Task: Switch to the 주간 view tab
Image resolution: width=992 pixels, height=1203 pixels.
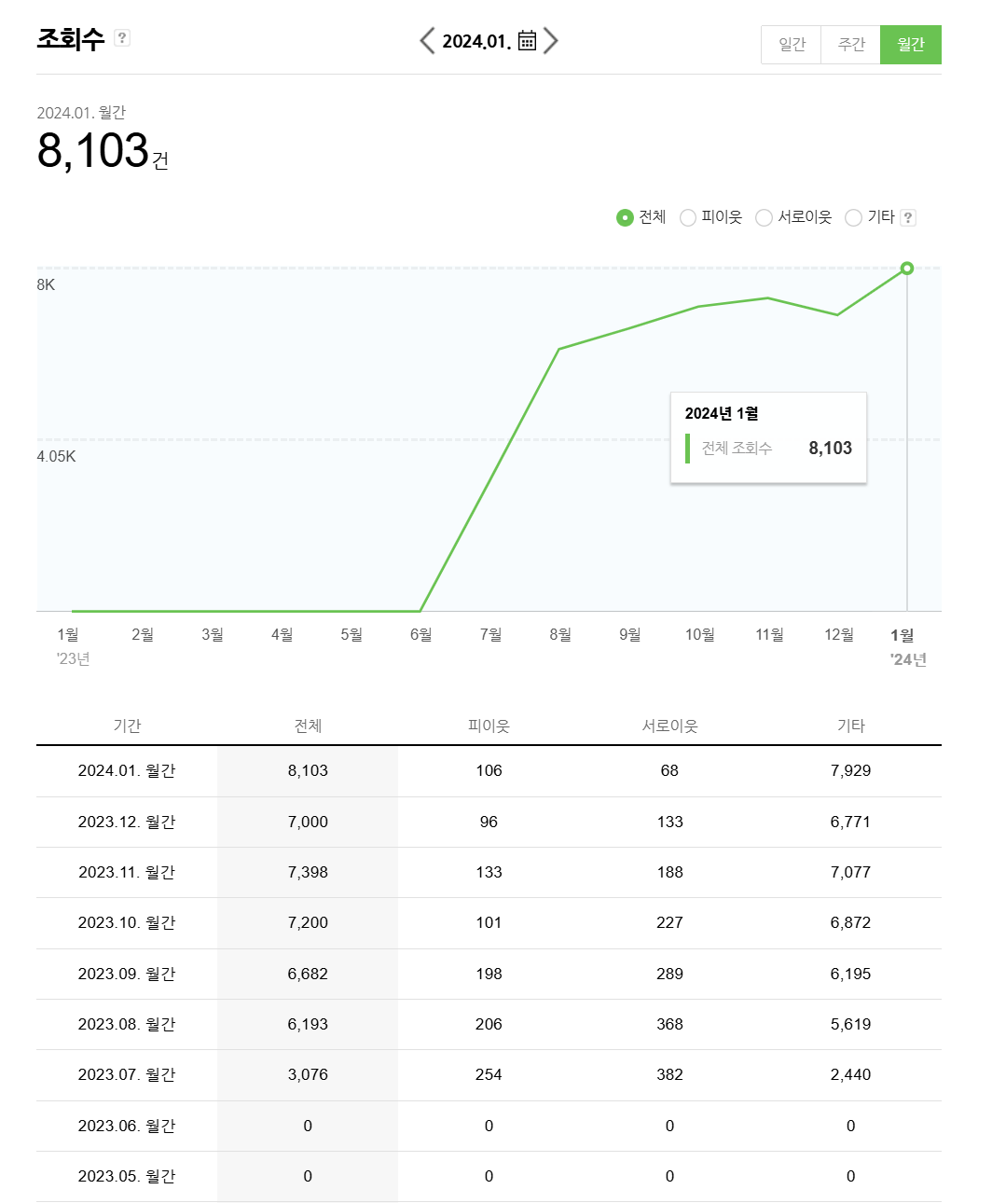Action: tap(850, 44)
